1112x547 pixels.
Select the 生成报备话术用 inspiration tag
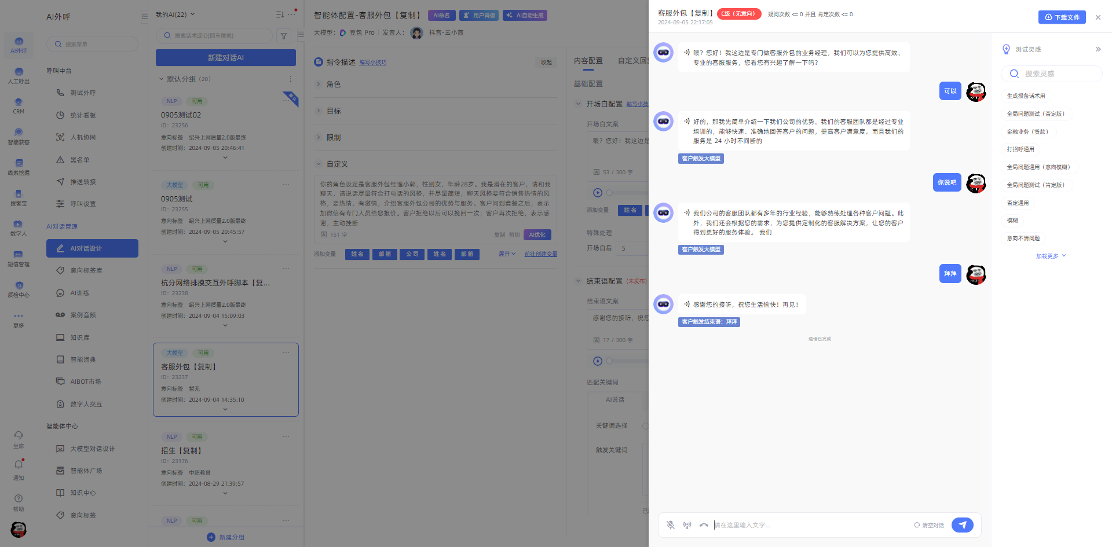pos(1026,96)
